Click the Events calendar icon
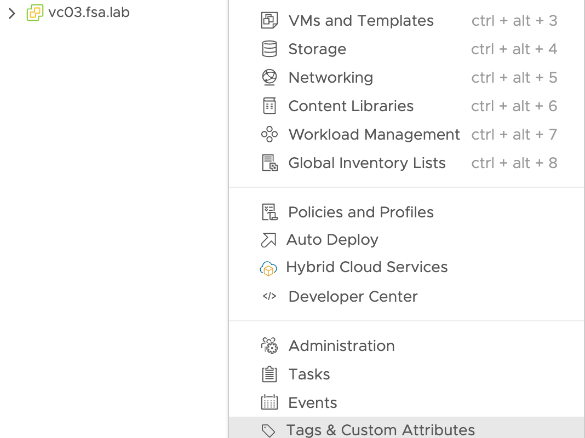This screenshot has height=438, width=585. coord(269,403)
